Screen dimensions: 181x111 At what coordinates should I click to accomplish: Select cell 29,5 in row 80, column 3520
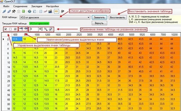(x=101, y=104)
